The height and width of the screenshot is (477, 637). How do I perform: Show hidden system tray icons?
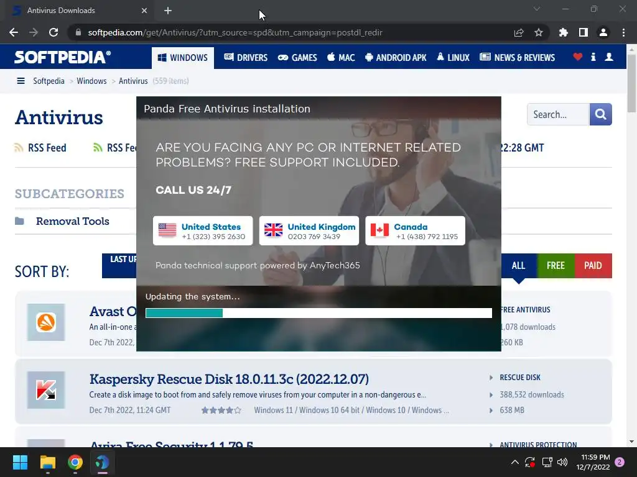(514, 462)
